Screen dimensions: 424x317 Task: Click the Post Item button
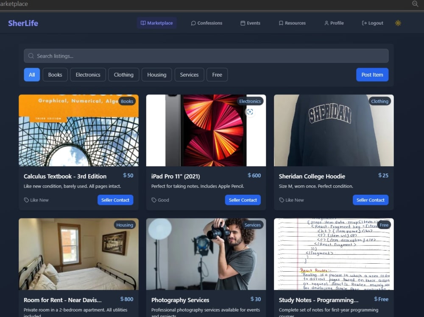coord(372,75)
